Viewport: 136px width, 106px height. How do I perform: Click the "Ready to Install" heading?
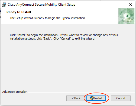coord(19,12)
